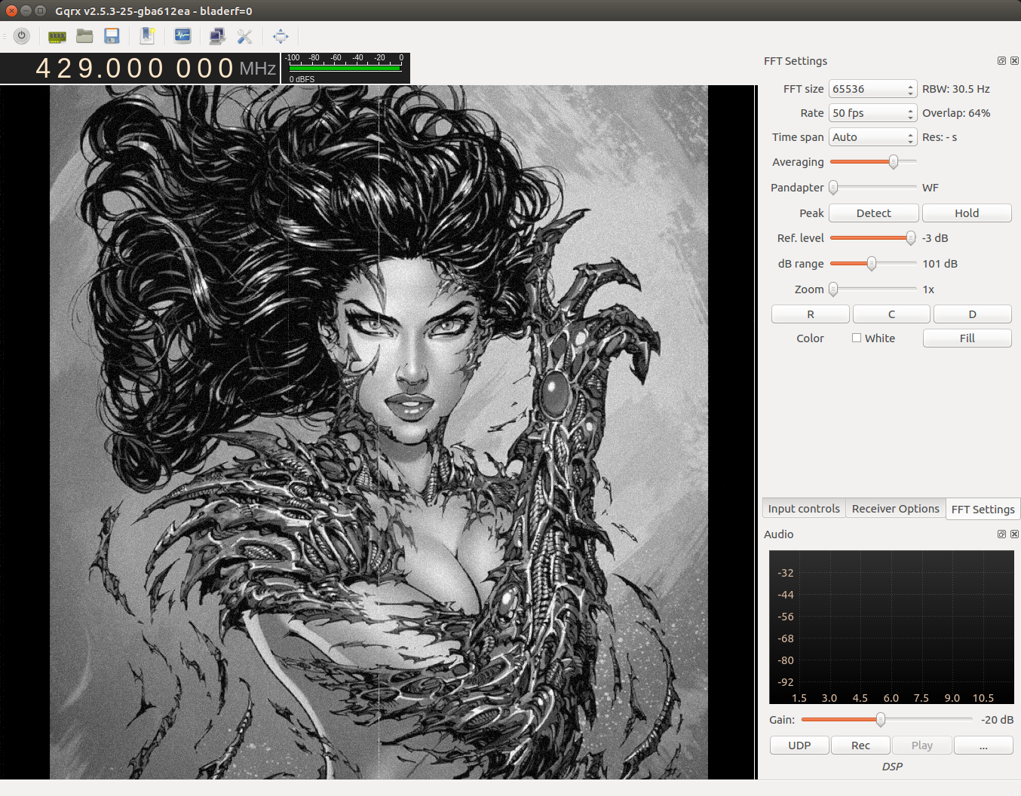Click the audio Gain slider handle
This screenshot has width=1021, height=796.
(880, 720)
